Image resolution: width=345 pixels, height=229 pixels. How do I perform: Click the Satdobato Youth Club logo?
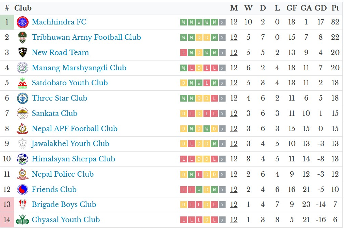click(x=23, y=83)
